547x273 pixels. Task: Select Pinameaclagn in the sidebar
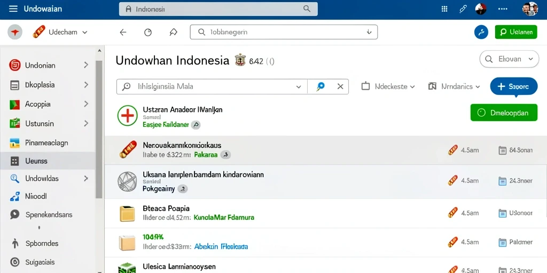[x=48, y=142]
